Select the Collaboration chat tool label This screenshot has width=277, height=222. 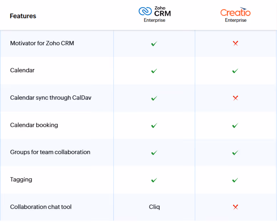[41, 207]
